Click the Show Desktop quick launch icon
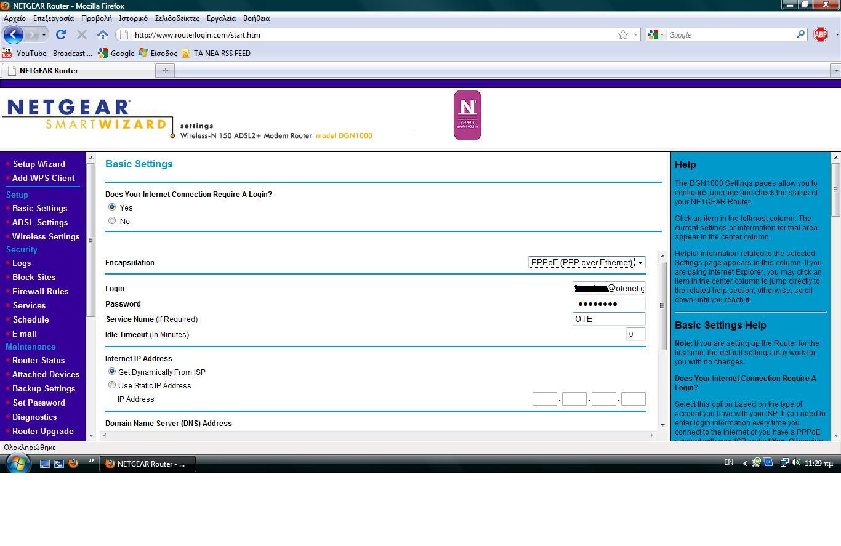The width and height of the screenshot is (841, 546). click(45, 464)
